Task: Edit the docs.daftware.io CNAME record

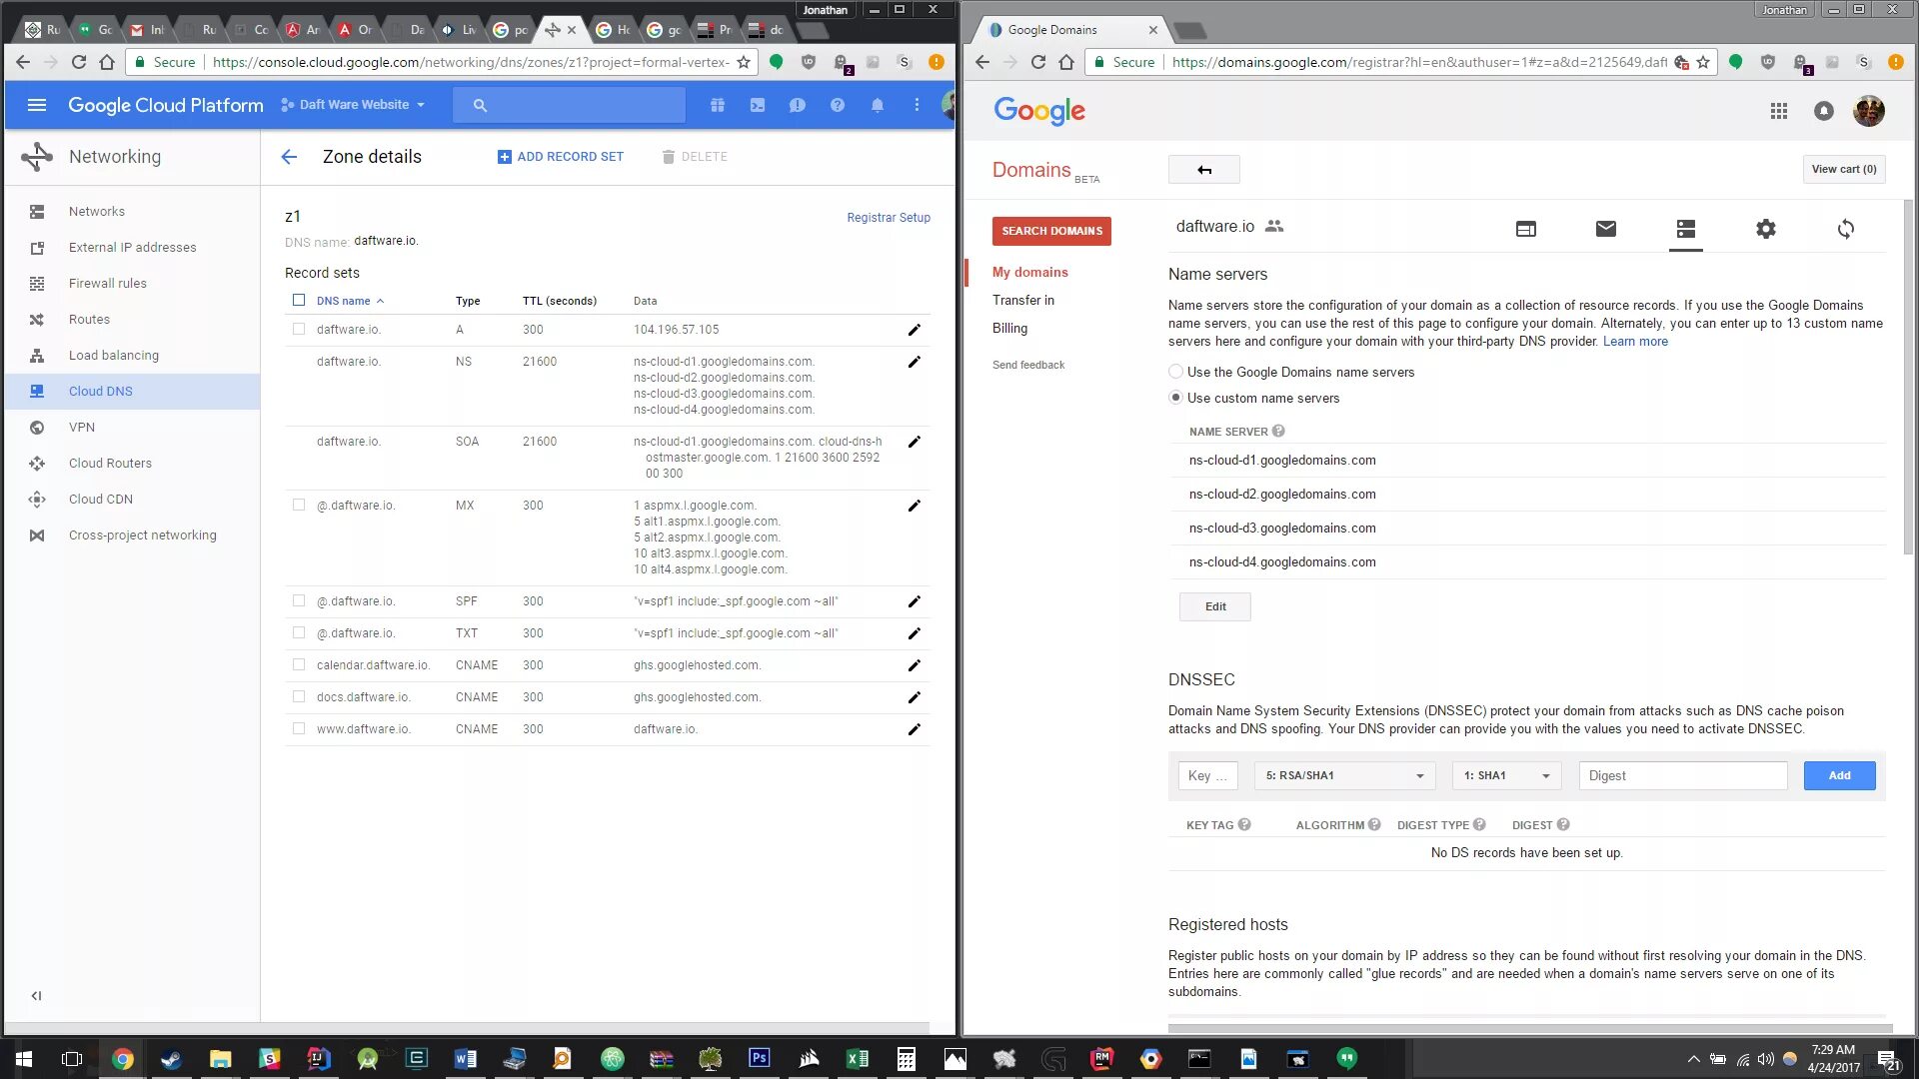Action: click(x=914, y=697)
